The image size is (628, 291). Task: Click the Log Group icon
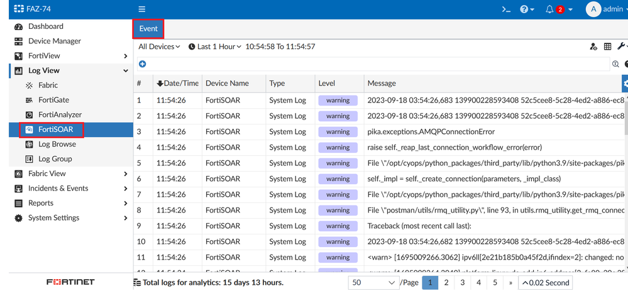[x=30, y=159]
